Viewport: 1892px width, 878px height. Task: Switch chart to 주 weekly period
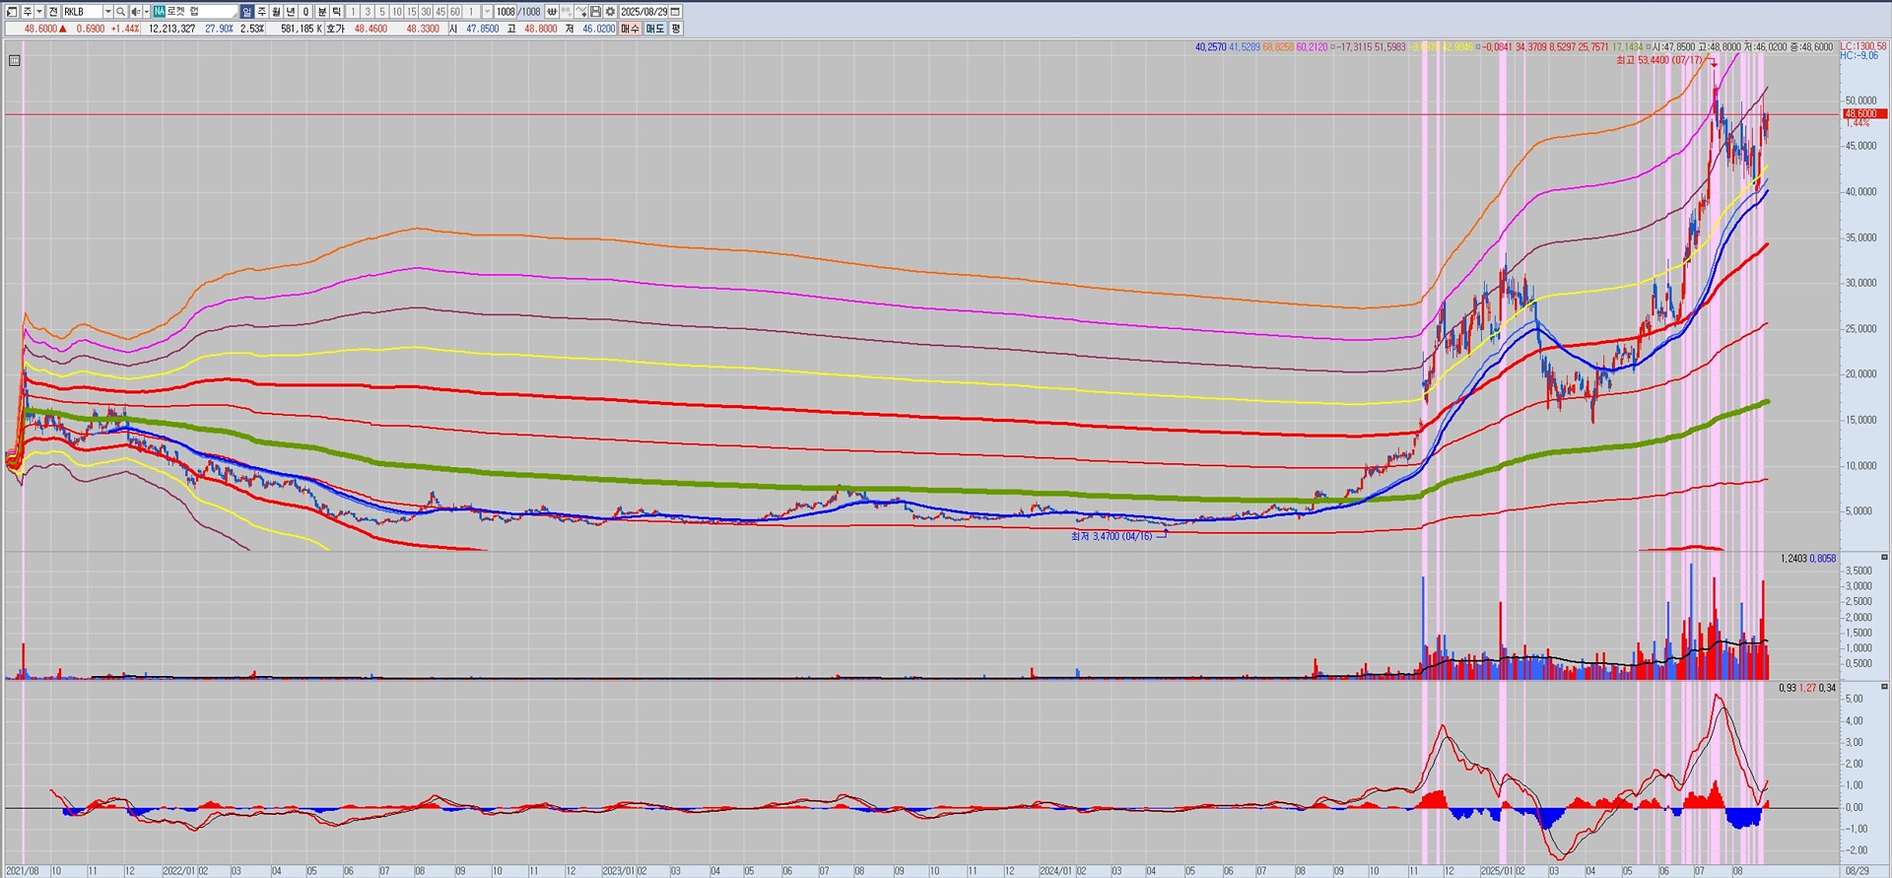click(x=262, y=12)
